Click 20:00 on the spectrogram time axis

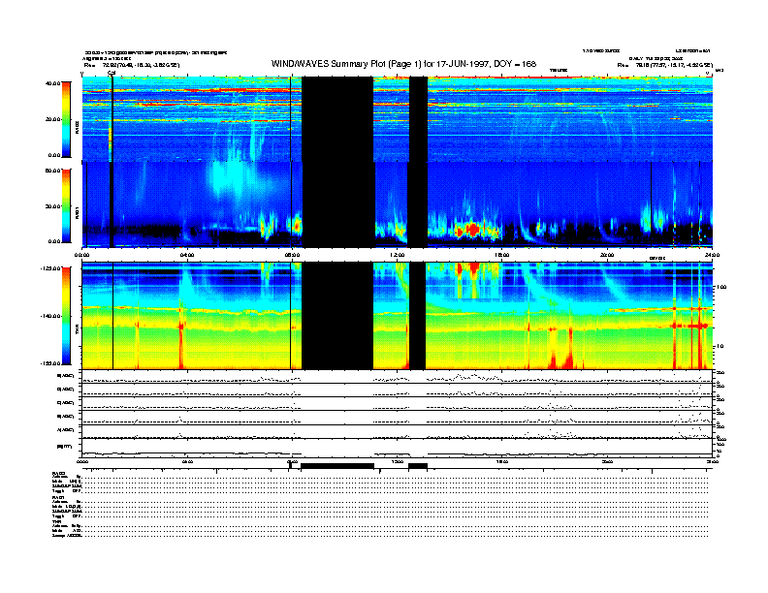tap(607, 255)
